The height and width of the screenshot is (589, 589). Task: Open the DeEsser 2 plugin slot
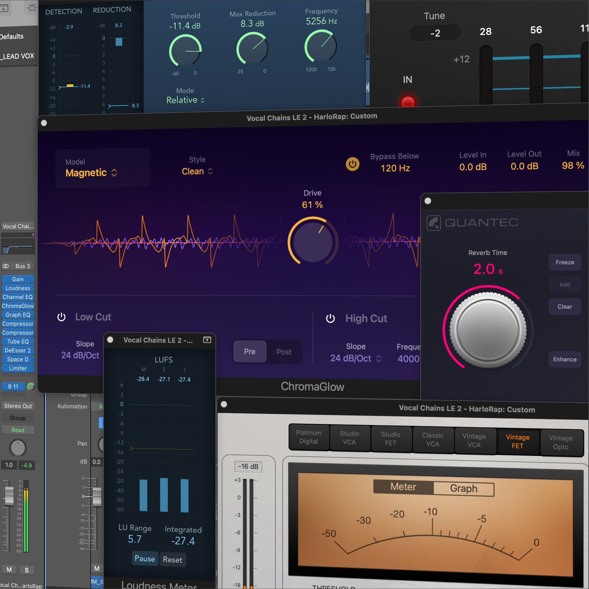(18, 350)
